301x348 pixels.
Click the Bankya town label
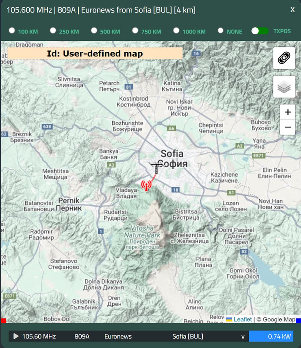point(109,154)
